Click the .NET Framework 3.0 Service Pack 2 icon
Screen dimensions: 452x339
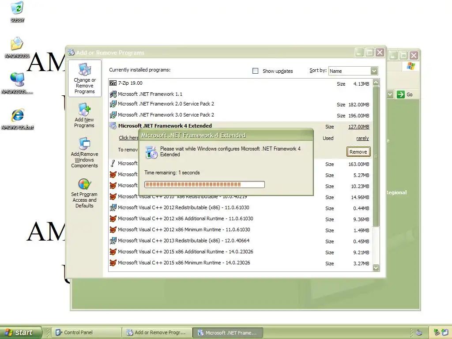point(113,115)
